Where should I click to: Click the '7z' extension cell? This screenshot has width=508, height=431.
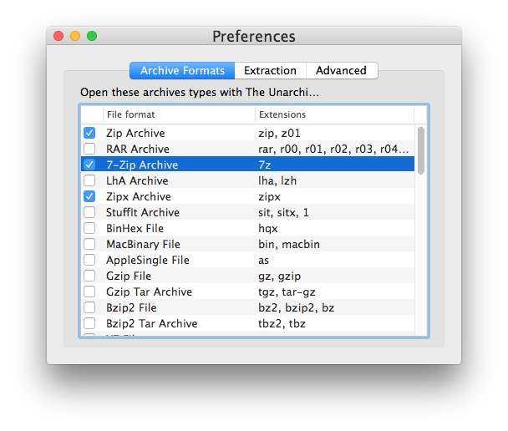coord(264,165)
